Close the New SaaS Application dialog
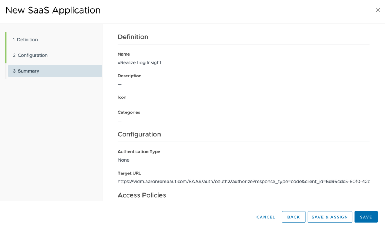The image size is (385, 227). pos(378,10)
